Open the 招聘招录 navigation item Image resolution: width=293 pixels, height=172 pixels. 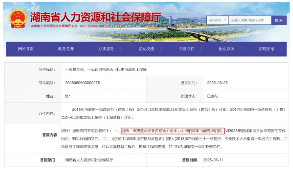[x=267, y=49]
